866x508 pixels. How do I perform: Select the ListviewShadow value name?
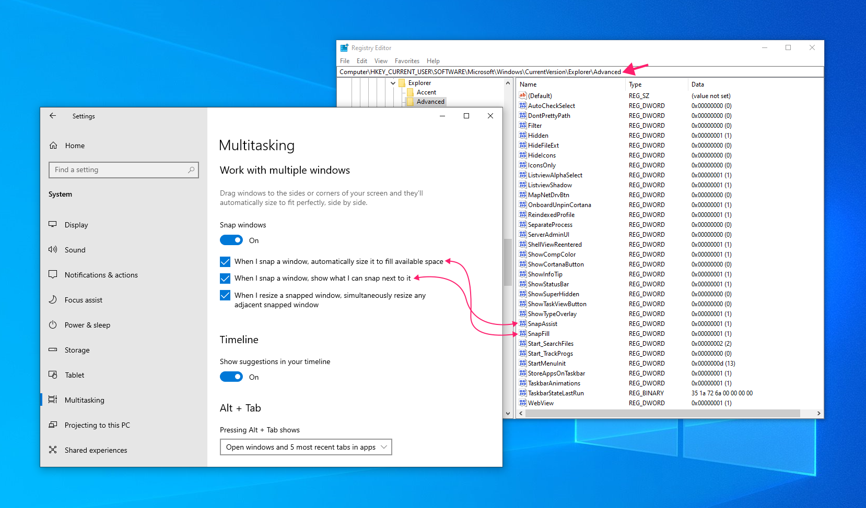(x=550, y=185)
